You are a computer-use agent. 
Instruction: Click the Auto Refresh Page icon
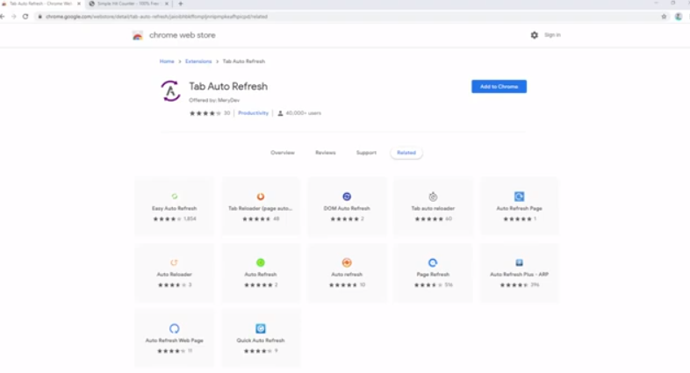pos(520,197)
